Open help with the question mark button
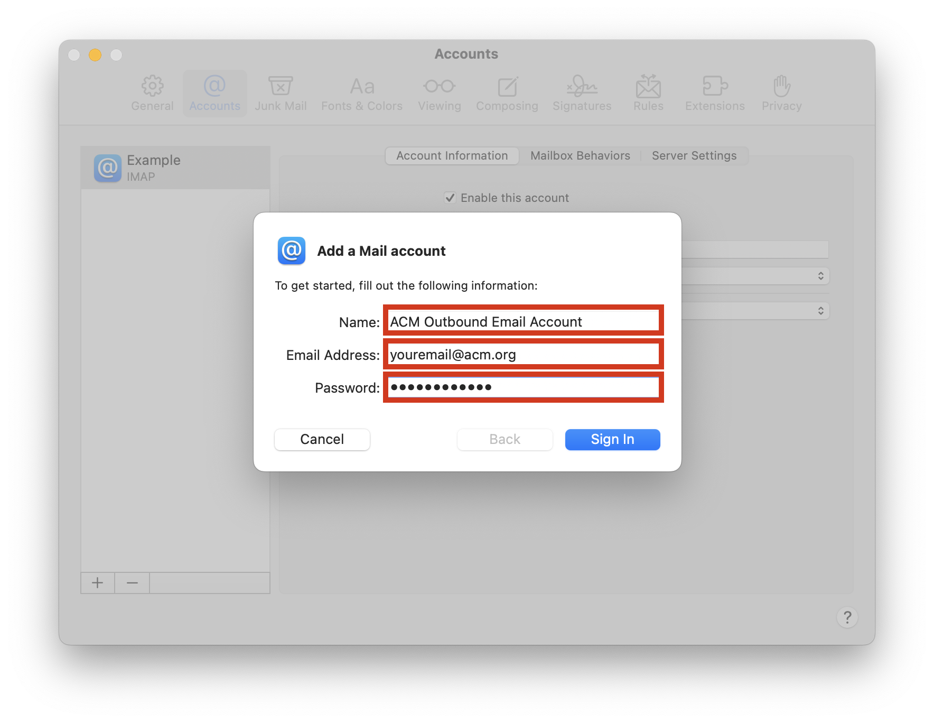 tap(847, 617)
